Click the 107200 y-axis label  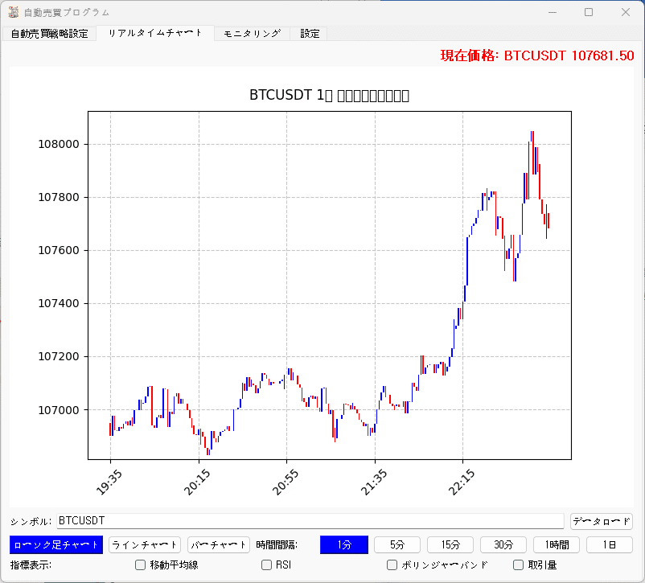pyautogui.click(x=59, y=357)
